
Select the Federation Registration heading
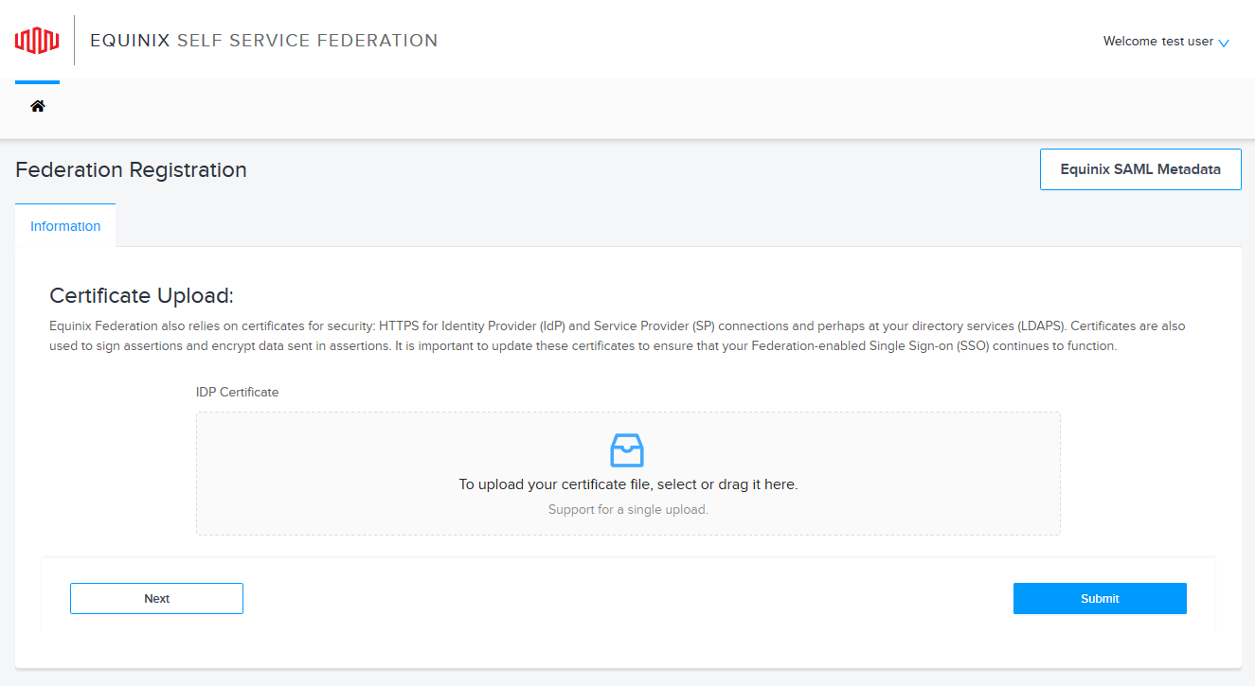point(131,170)
